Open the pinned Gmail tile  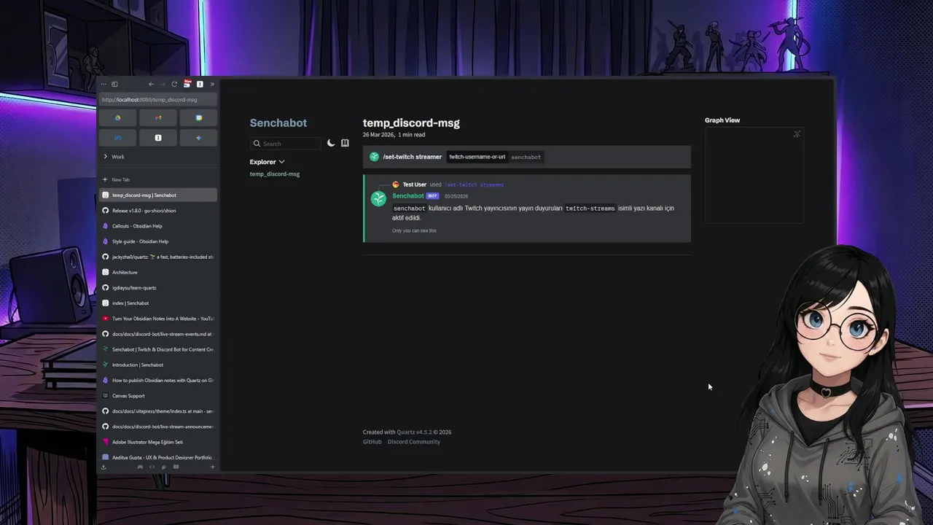click(158, 117)
